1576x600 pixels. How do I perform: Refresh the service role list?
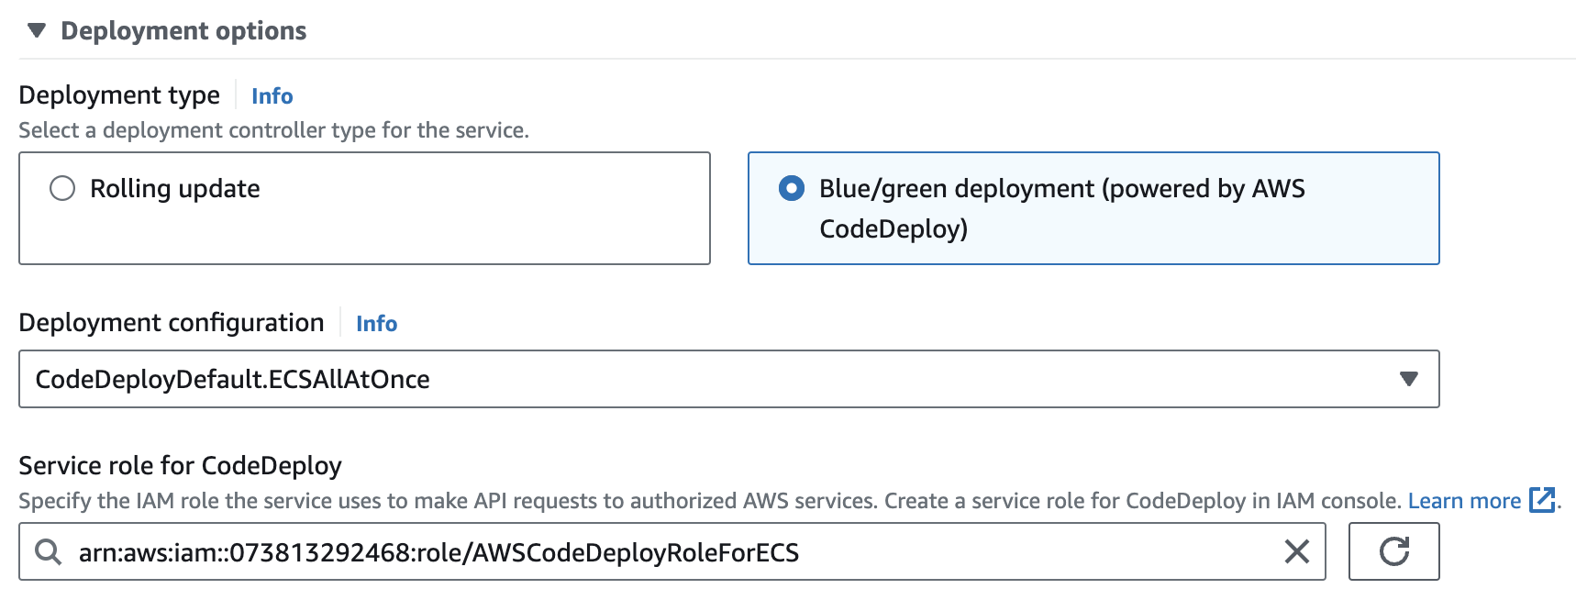(x=1393, y=551)
